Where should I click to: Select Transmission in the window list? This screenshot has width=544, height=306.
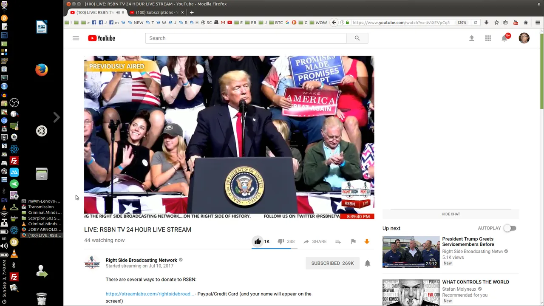pyautogui.click(x=41, y=207)
